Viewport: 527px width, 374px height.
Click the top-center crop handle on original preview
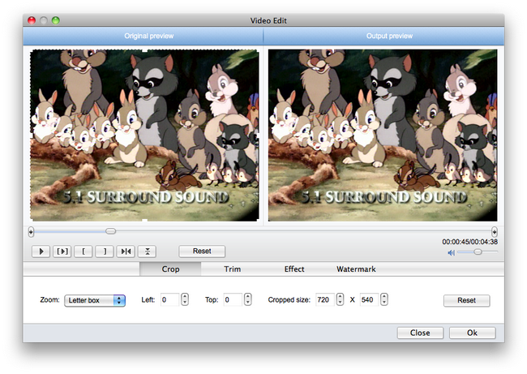[144, 50]
